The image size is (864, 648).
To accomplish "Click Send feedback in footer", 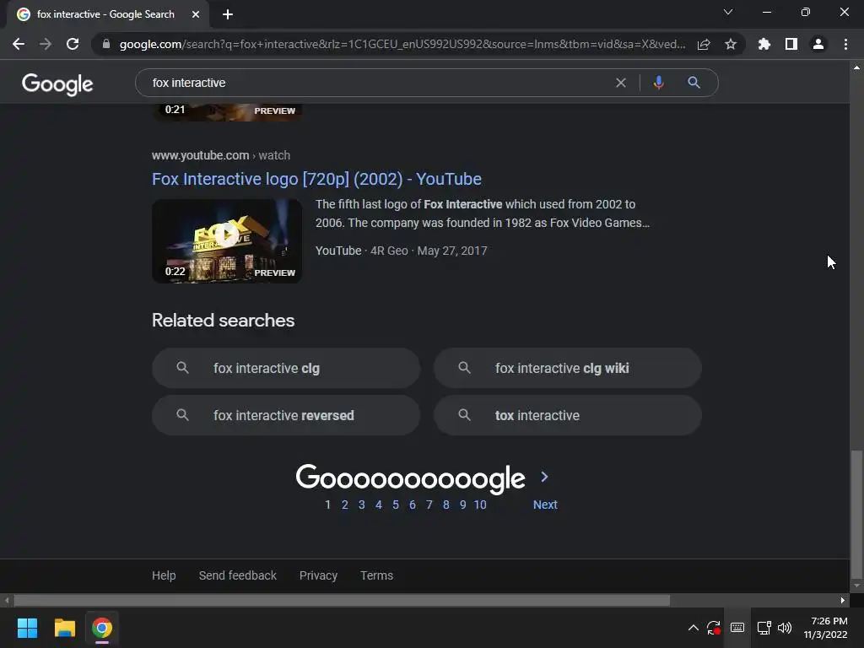I will (237, 575).
